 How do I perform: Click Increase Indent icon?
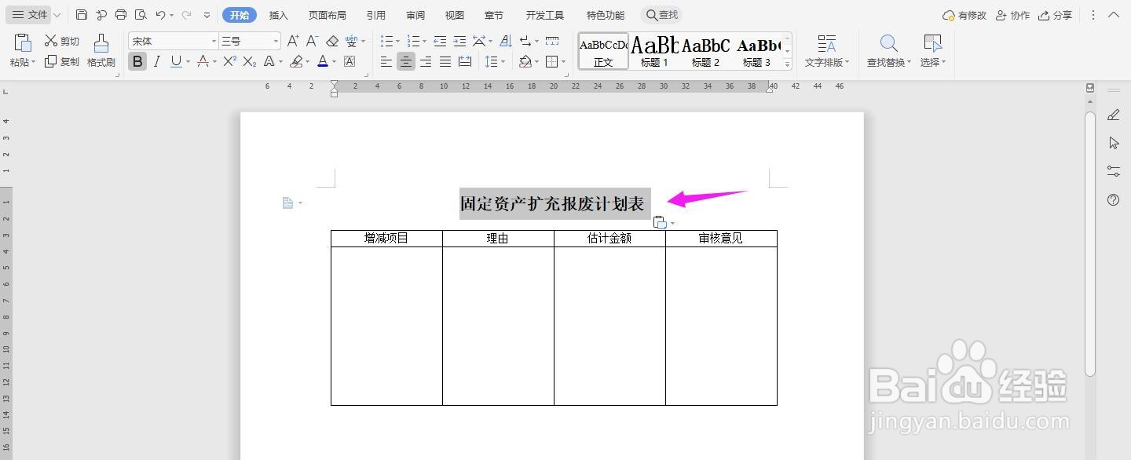pos(460,41)
